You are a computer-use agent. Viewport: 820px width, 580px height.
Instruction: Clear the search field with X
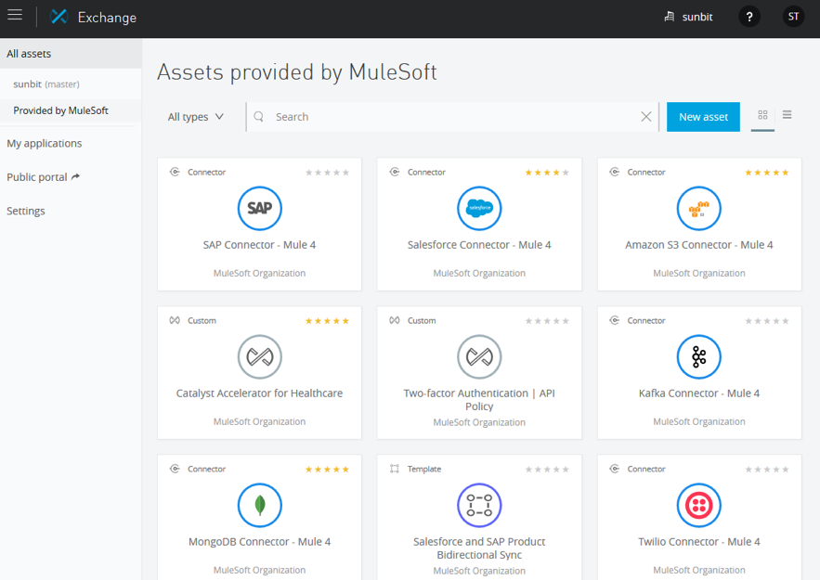[x=646, y=117]
